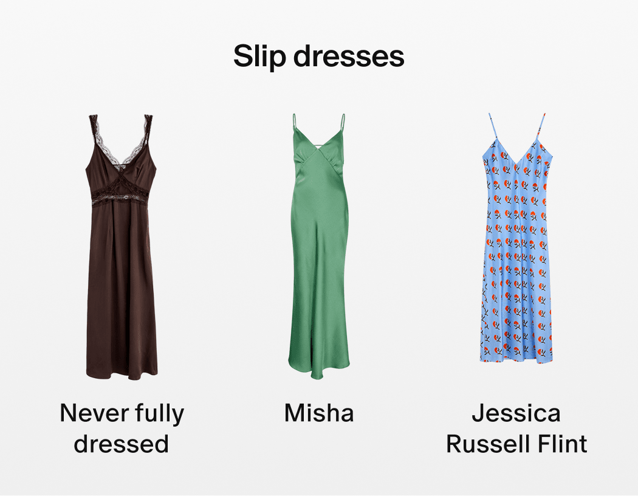Click the word "dressed" under brown dress
638x496 pixels.
[122, 444]
